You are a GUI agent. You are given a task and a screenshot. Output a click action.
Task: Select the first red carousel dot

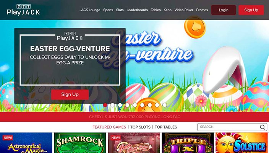105,105
